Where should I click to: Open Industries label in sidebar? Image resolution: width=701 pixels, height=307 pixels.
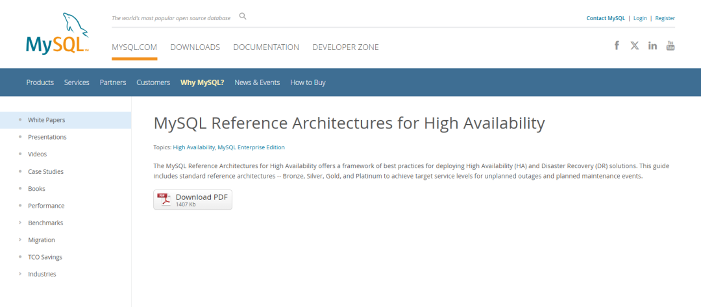pyautogui.click(x=42, y=274)
